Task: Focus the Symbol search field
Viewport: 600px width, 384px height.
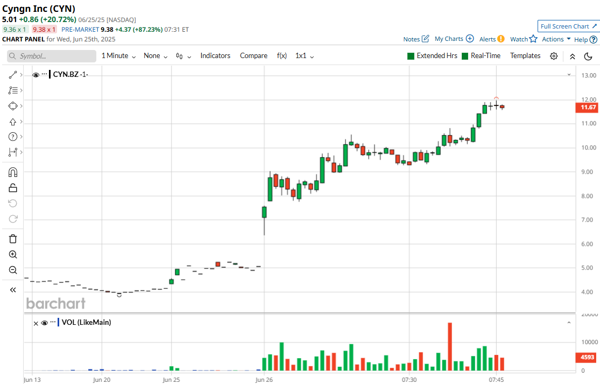Action: (x=52, y=56)
